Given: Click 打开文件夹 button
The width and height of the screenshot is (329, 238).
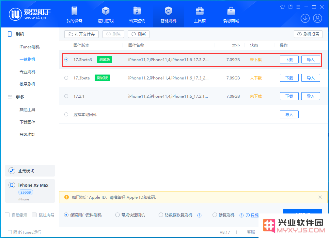Looking at the screenshot, I should pos(81,34).
